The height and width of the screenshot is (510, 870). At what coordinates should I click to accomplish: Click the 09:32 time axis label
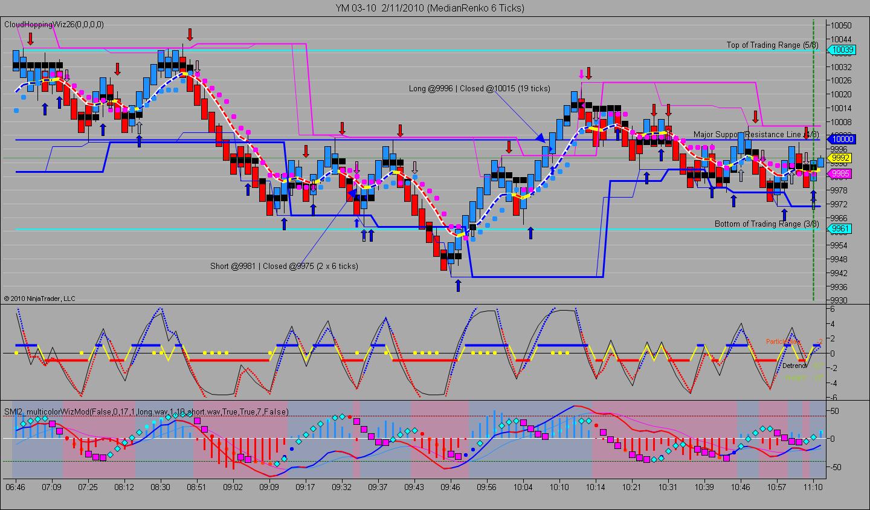pos(341,486)
